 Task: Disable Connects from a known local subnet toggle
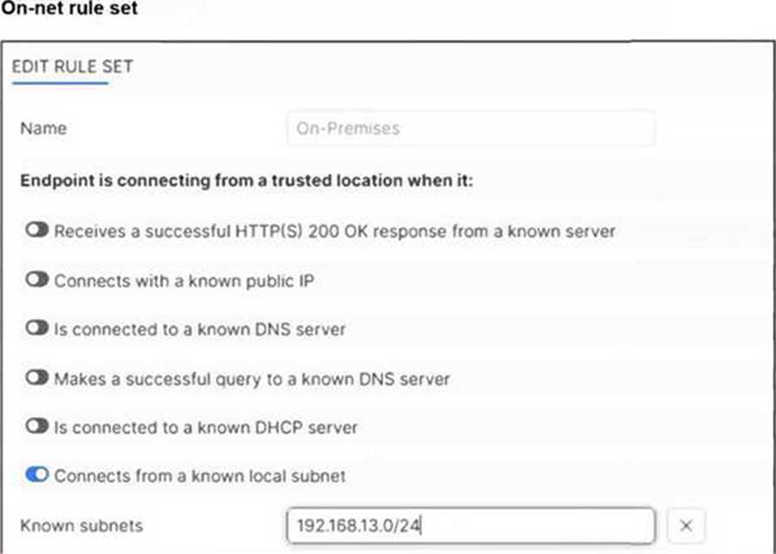click(x=37, y=476)
